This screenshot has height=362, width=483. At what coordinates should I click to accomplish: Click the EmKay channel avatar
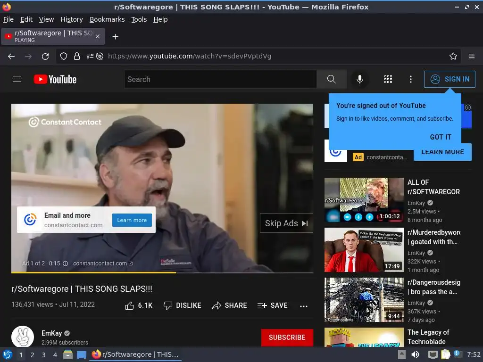coord(23,337)
